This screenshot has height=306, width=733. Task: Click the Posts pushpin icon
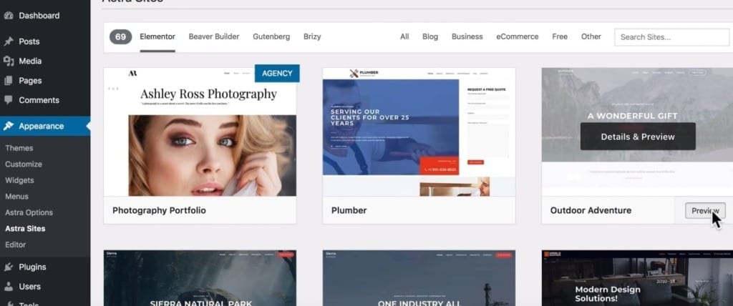coord(9,41)
